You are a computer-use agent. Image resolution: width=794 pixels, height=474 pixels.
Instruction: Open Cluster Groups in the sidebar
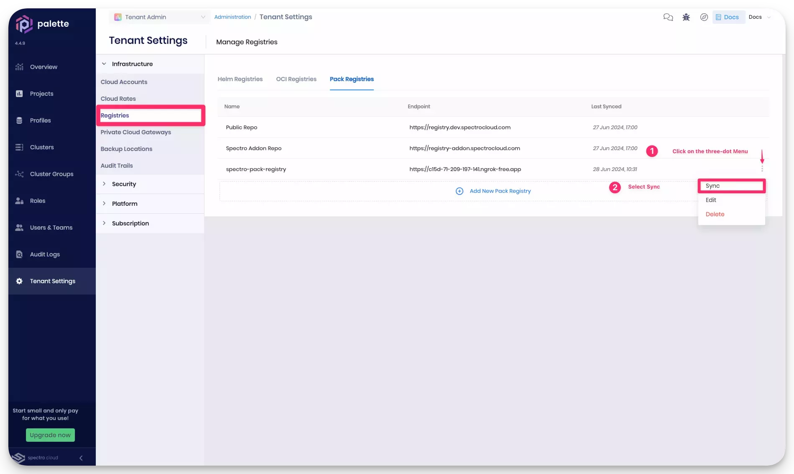(x=51, y=174)
